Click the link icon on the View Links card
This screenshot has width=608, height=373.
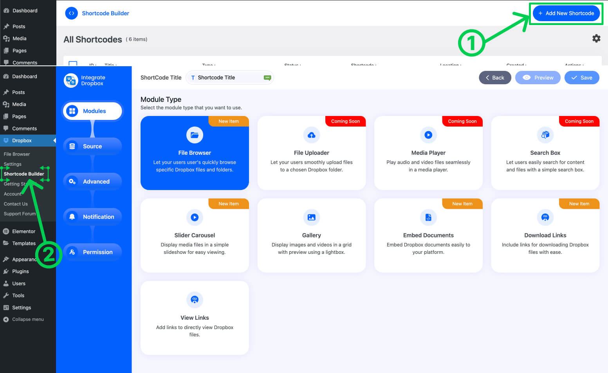(195, 300)
